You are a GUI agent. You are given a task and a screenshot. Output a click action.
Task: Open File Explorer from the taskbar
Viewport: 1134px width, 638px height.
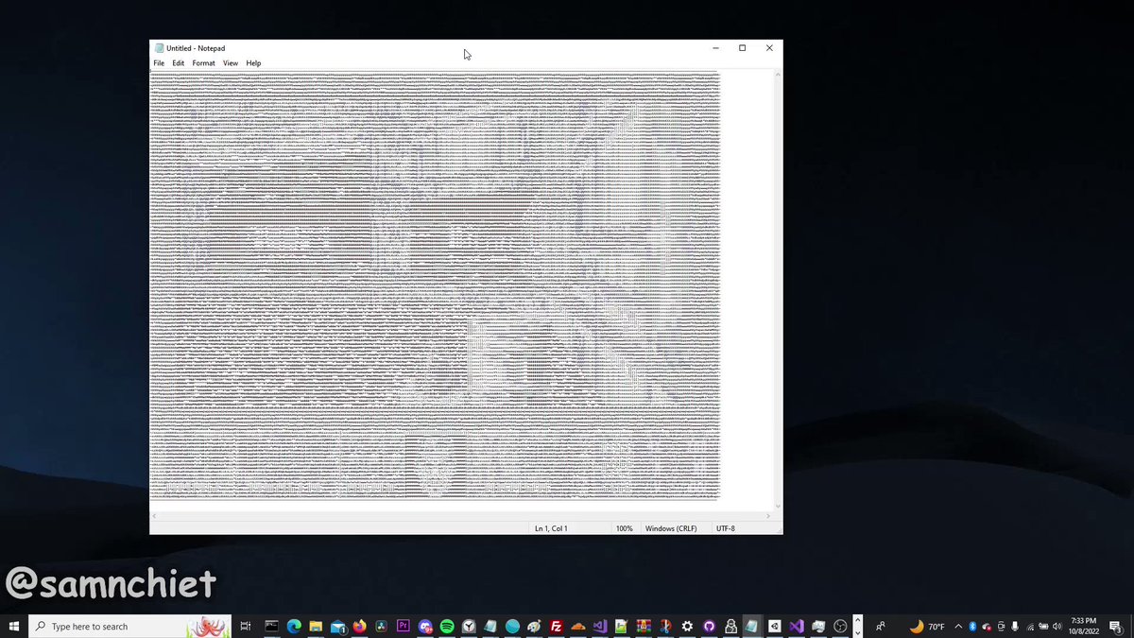point(316,626)
